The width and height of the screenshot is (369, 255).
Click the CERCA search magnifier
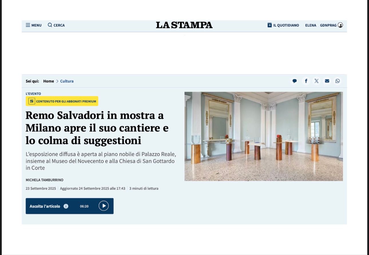point(56,25)
